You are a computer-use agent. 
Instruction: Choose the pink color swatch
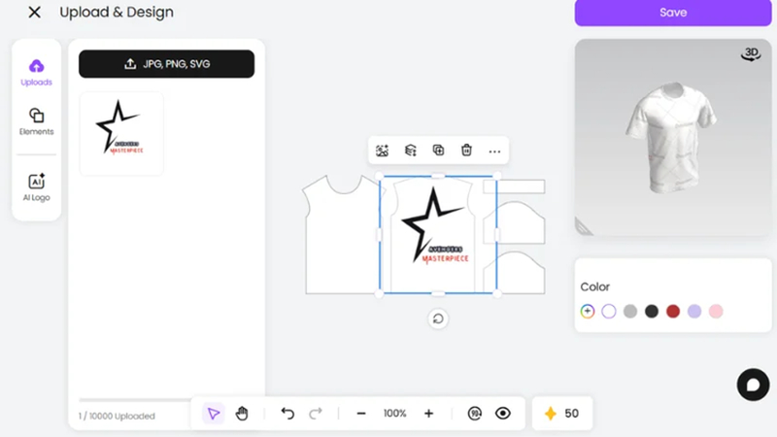tap(716, 311)
